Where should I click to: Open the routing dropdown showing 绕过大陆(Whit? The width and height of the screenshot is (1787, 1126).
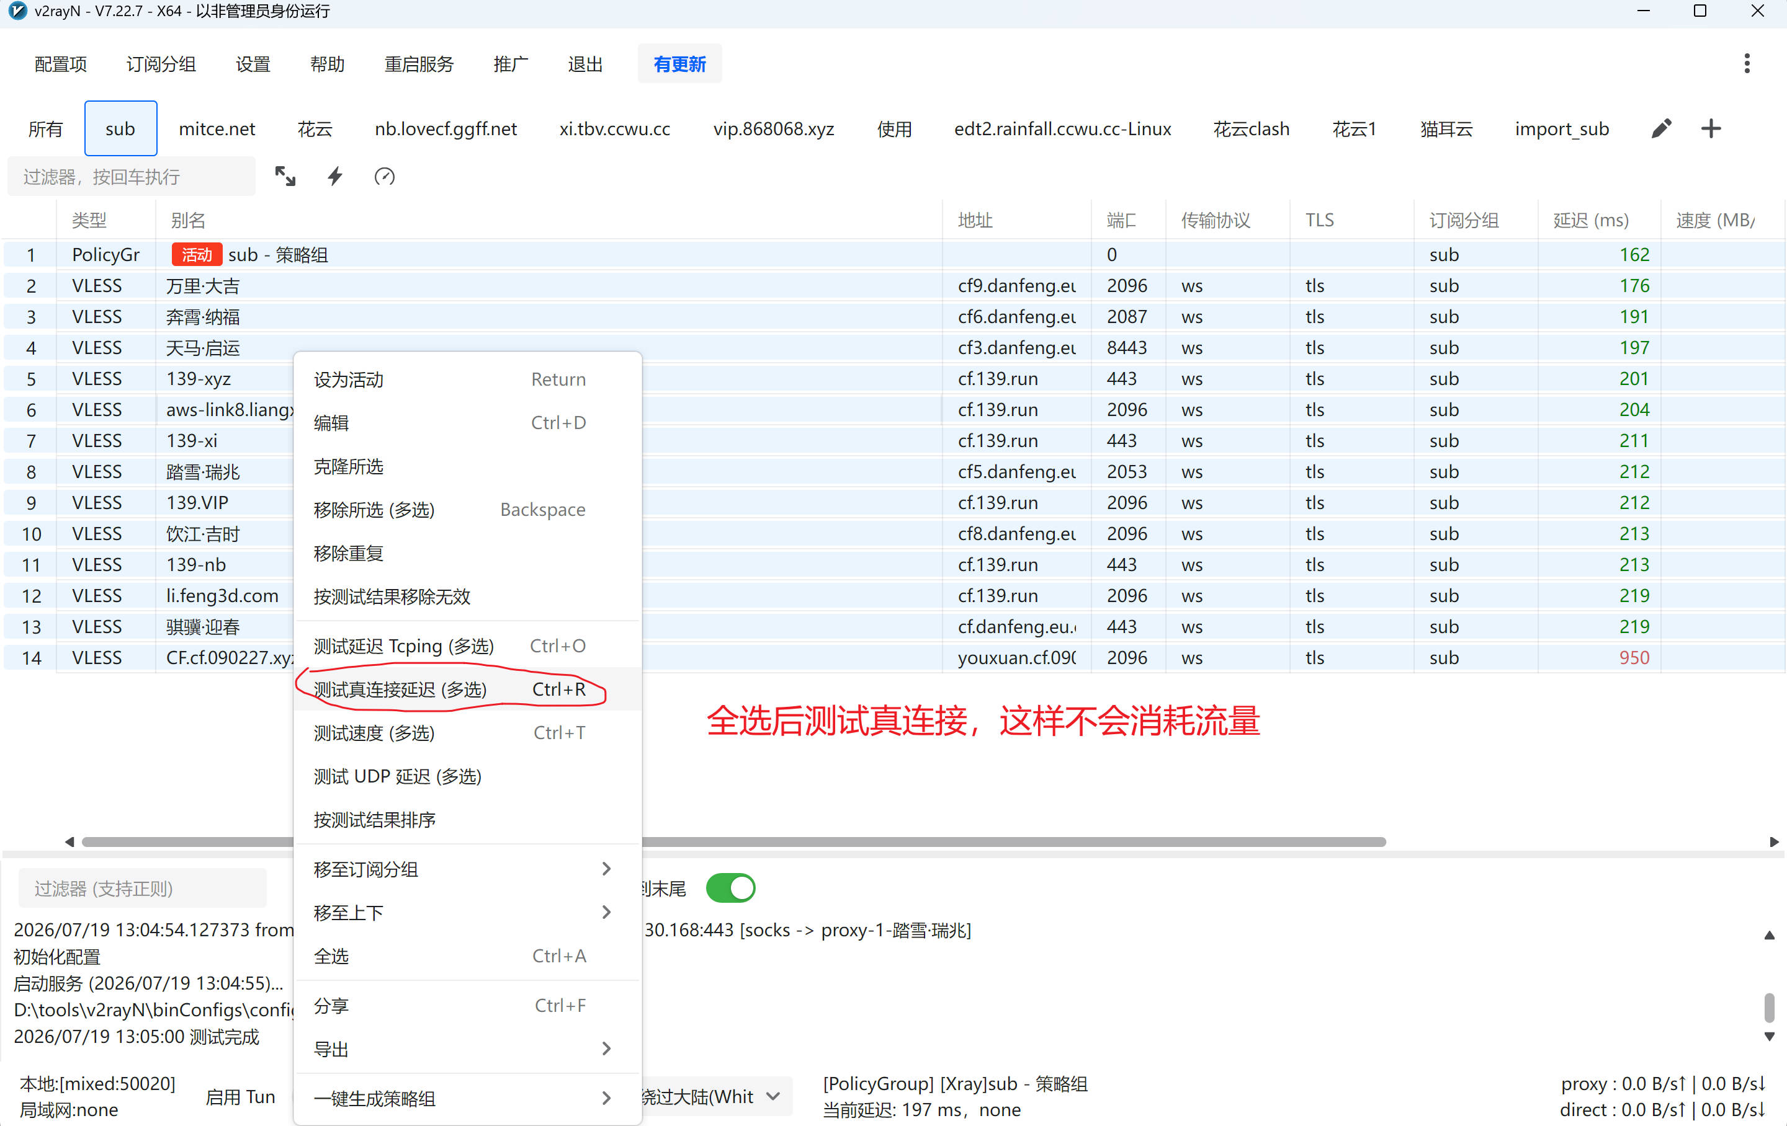pos(712,1097)
